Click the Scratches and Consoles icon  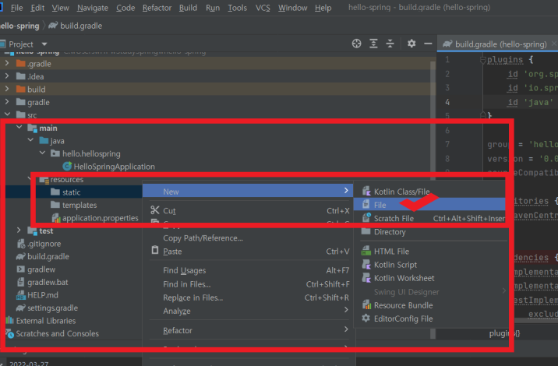point(9,333)
